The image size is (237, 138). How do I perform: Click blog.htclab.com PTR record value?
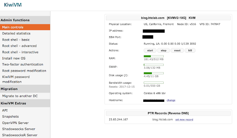click(x=163, y=120)
